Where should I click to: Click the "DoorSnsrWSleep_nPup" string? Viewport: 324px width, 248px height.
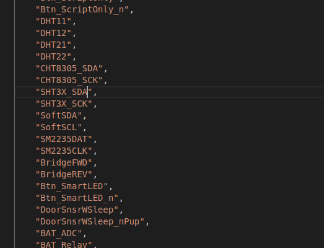tap(90, 222)
